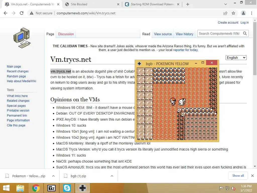This screenshot has height=193, width=257.
Task: Open What links here tool
Action: pyautogui.click(x=17, y=96)
